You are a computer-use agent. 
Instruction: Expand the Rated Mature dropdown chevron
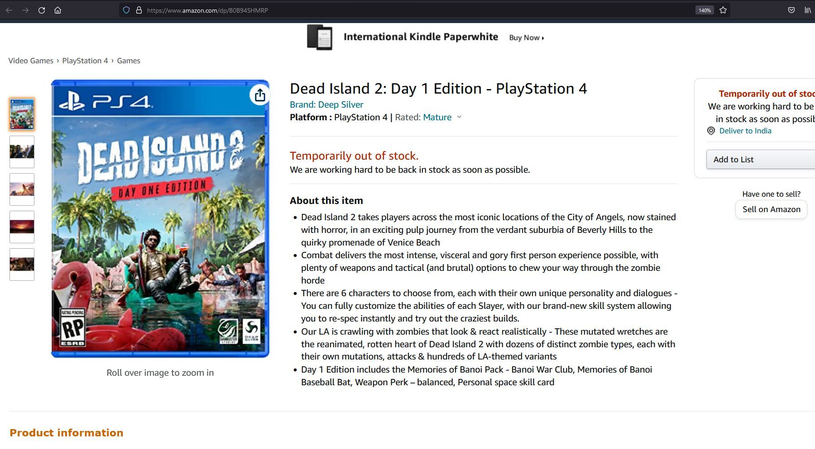(x=459, y=117)
